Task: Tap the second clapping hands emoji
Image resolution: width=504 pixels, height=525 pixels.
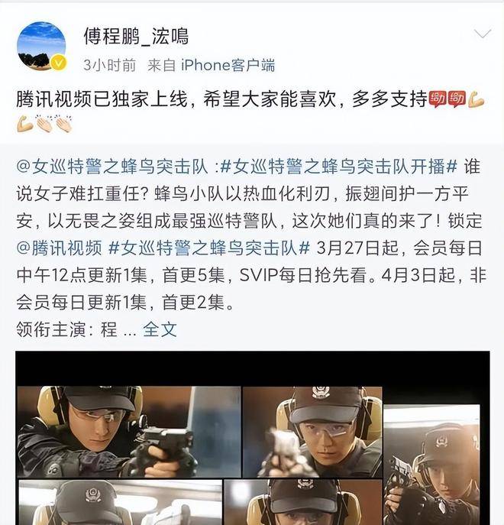Action: click(x=63, y=124)
